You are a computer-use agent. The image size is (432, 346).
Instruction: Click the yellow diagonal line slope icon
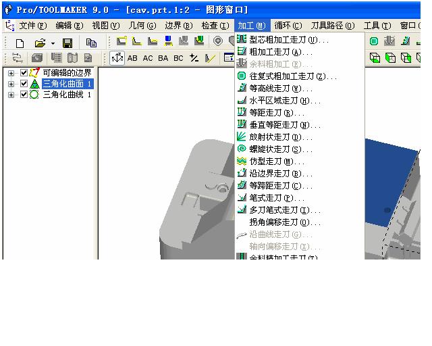coord(210,58)
